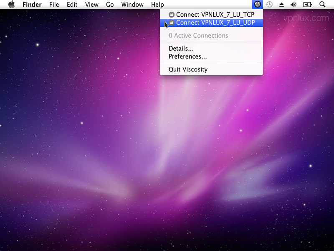Open the Time Machine menu bar icon

pos(269,5)
